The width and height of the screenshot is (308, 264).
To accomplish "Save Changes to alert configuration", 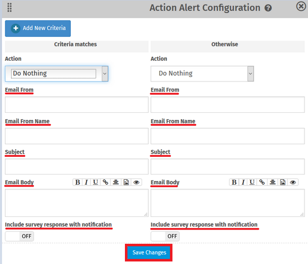I will coord(149,253).
